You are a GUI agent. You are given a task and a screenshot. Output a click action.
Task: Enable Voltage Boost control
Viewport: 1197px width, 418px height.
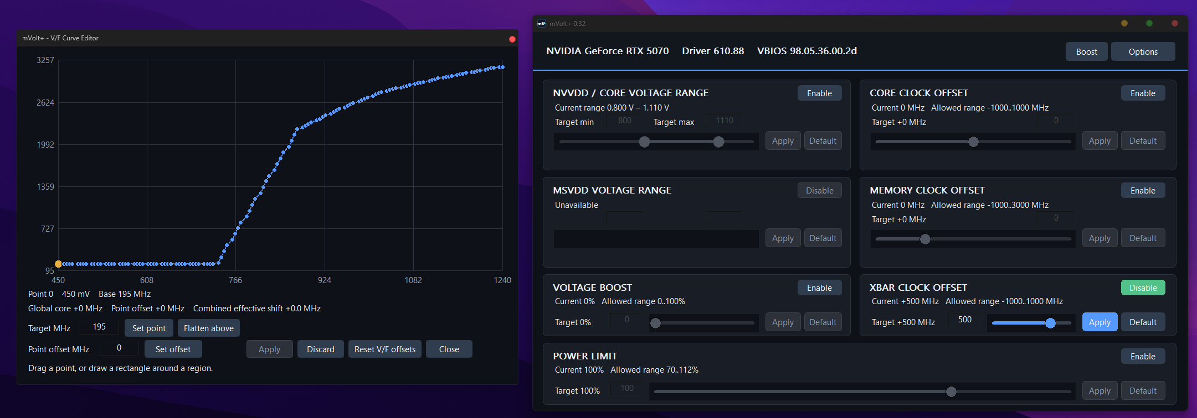coord(820,288)
